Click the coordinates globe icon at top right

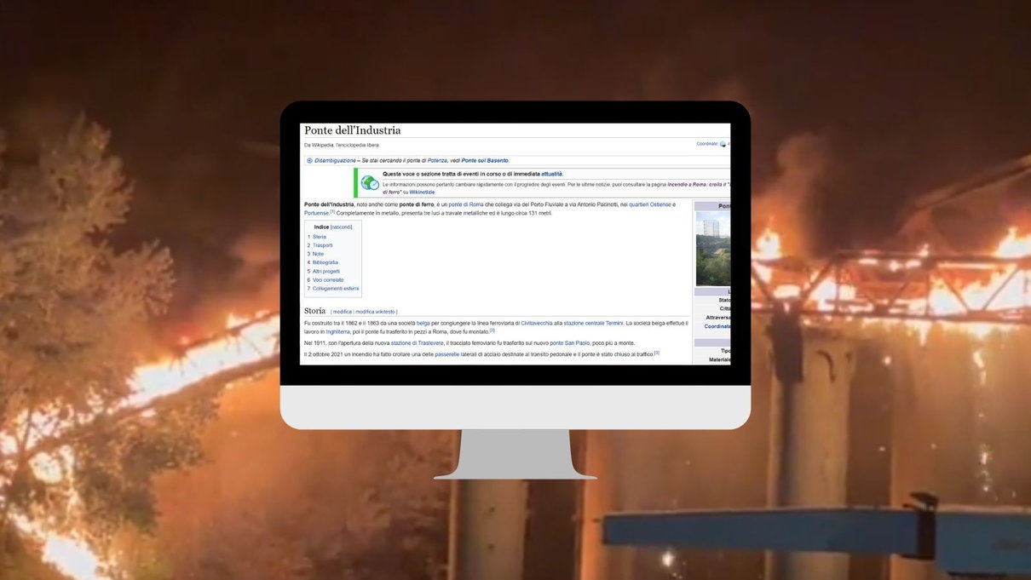click(723, 144)
